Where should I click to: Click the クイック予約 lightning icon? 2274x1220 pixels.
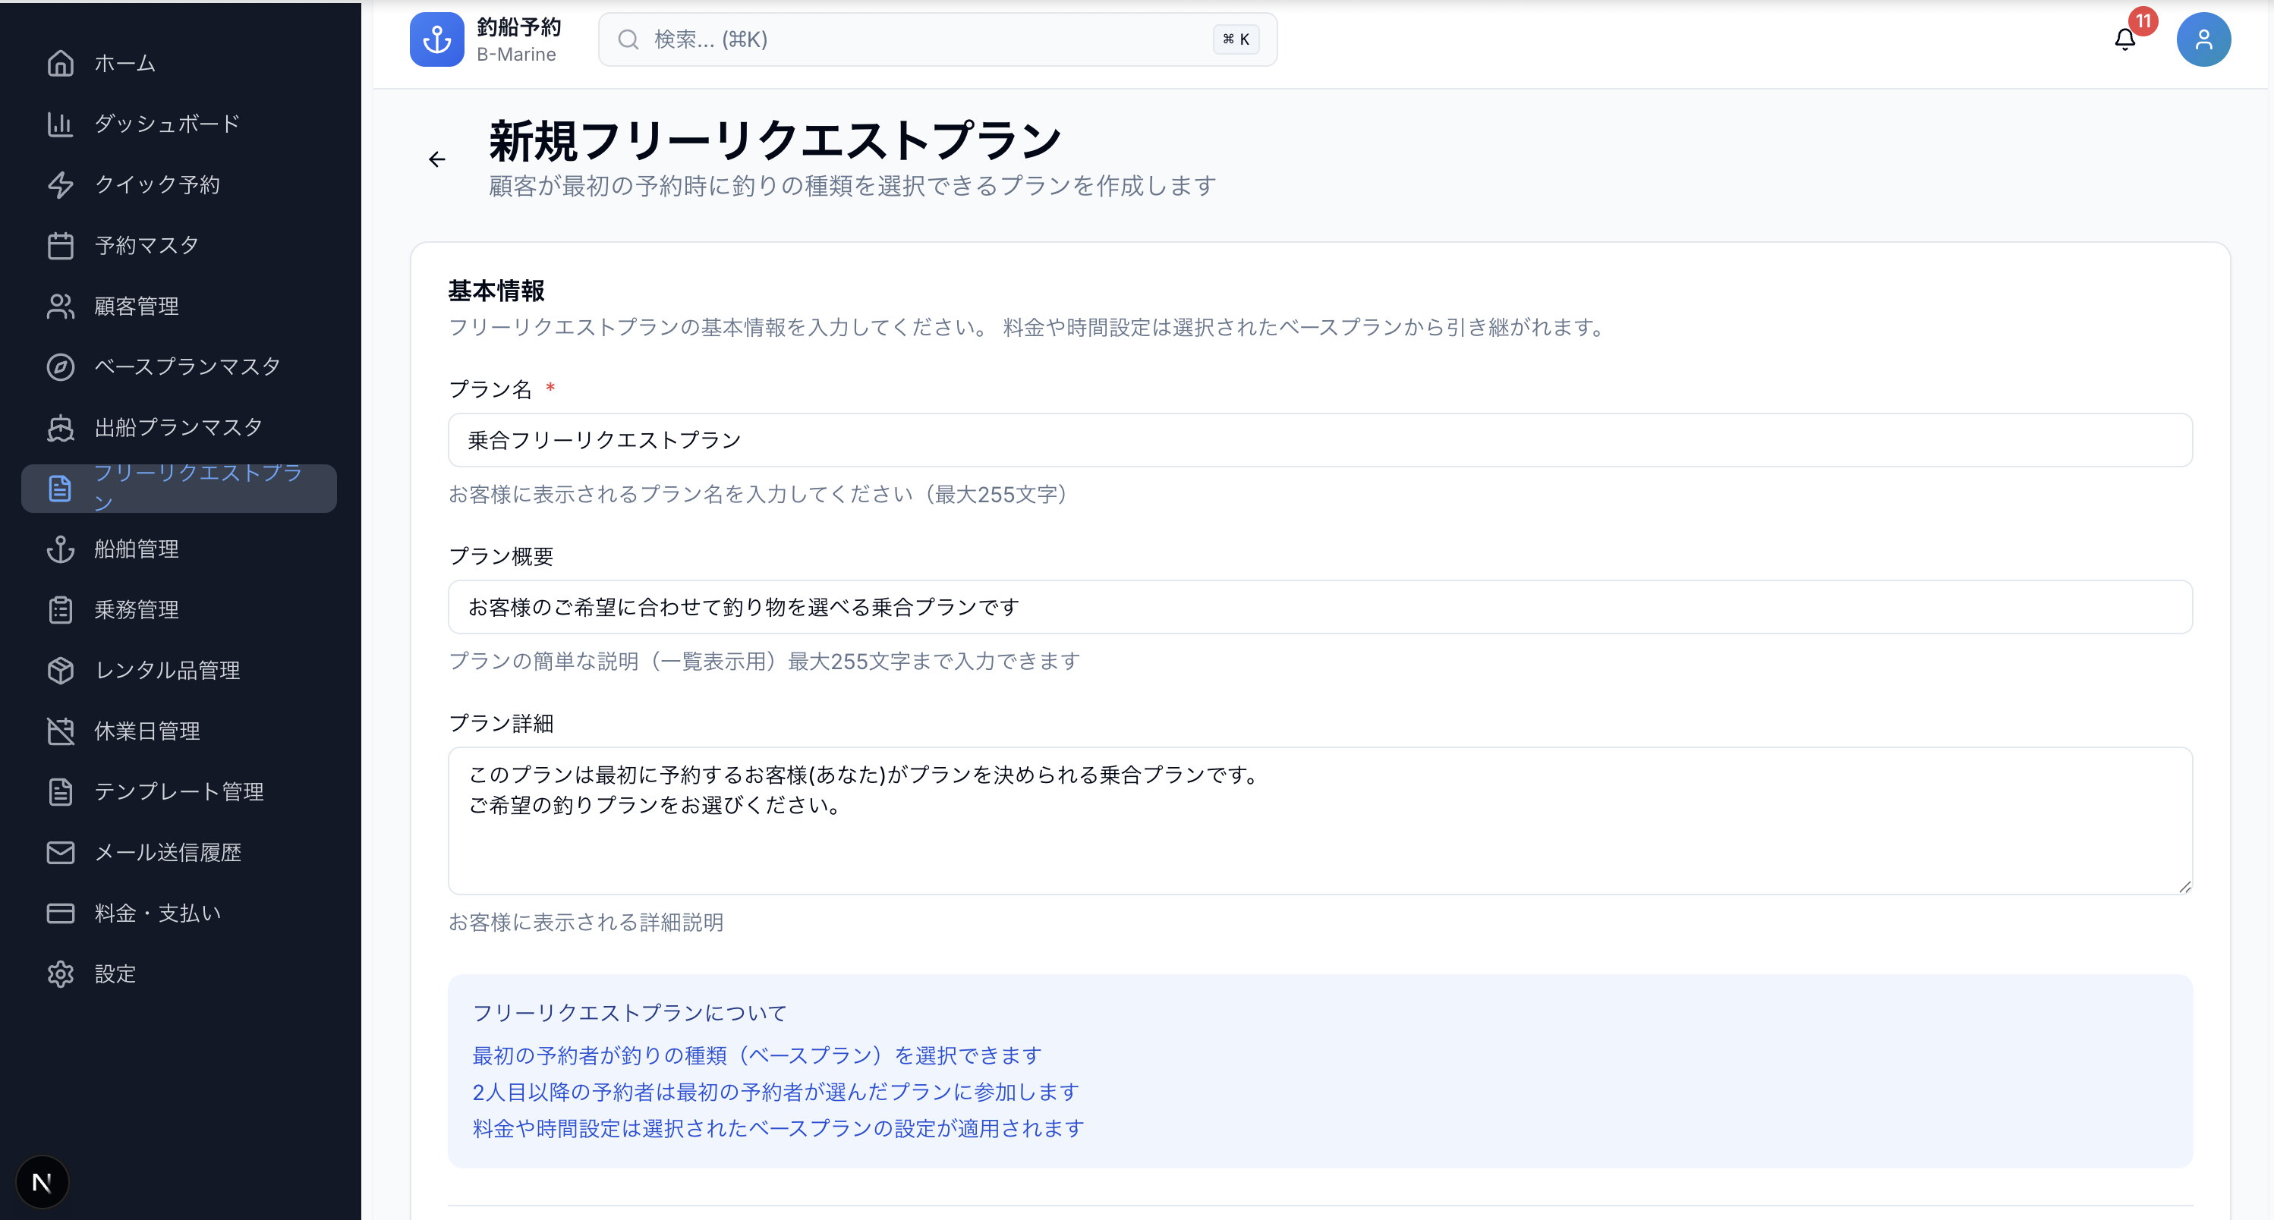[60, 185]
